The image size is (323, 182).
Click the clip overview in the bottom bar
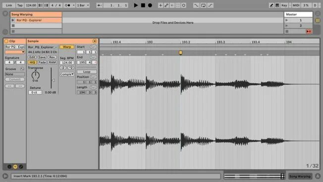click(x=255, y=176)
